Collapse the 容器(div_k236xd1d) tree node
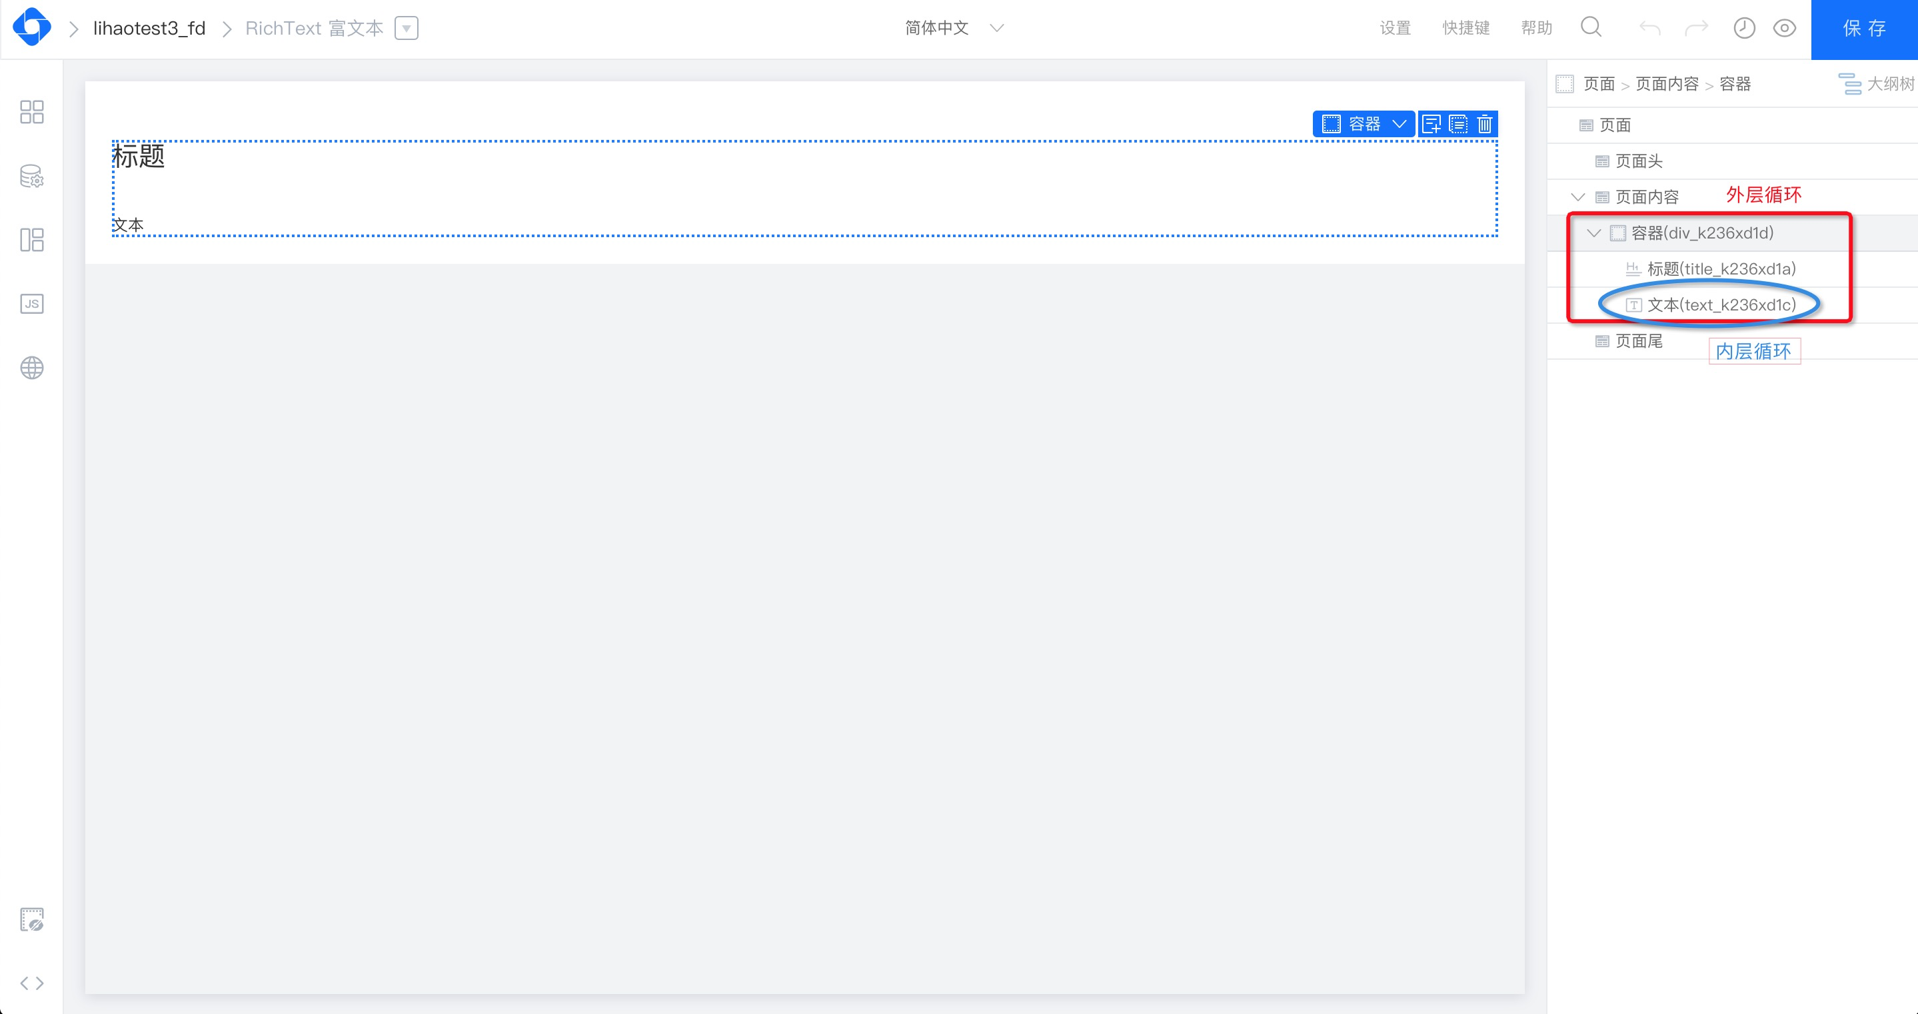The image size is (1918, 1014). (x=1593, y=233)
